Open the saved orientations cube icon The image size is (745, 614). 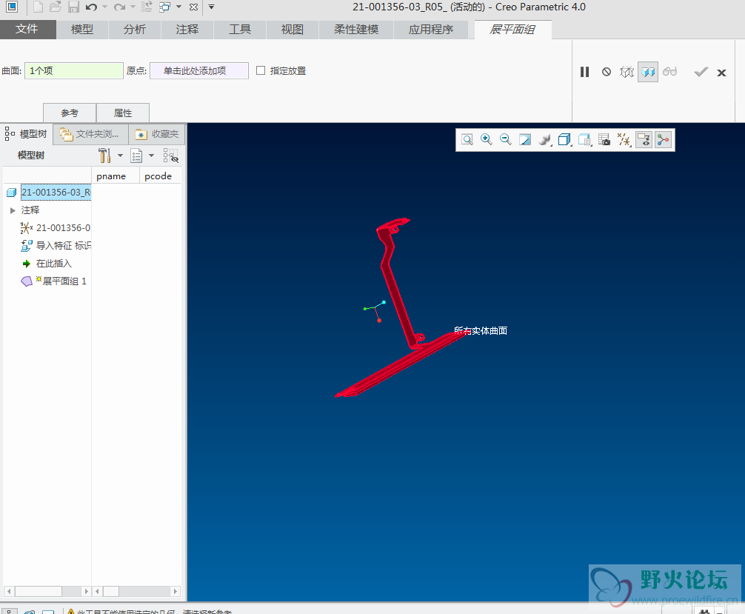click(564, 140)
